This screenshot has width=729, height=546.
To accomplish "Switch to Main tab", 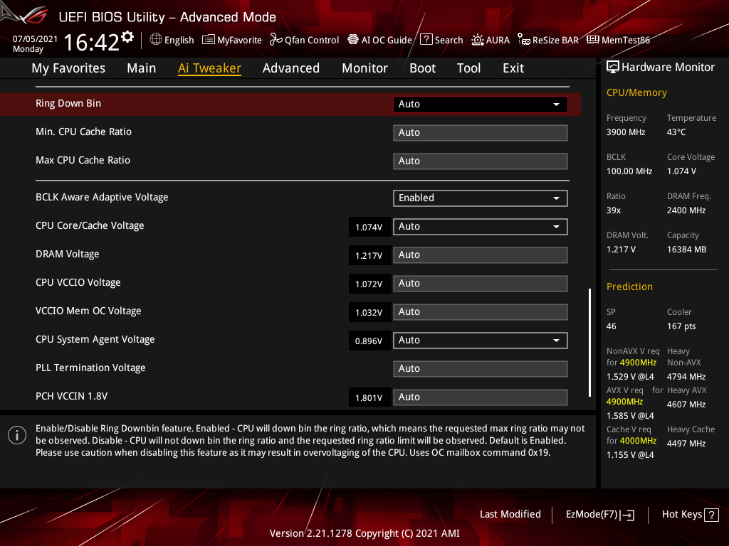I will [x=142, y=68].
